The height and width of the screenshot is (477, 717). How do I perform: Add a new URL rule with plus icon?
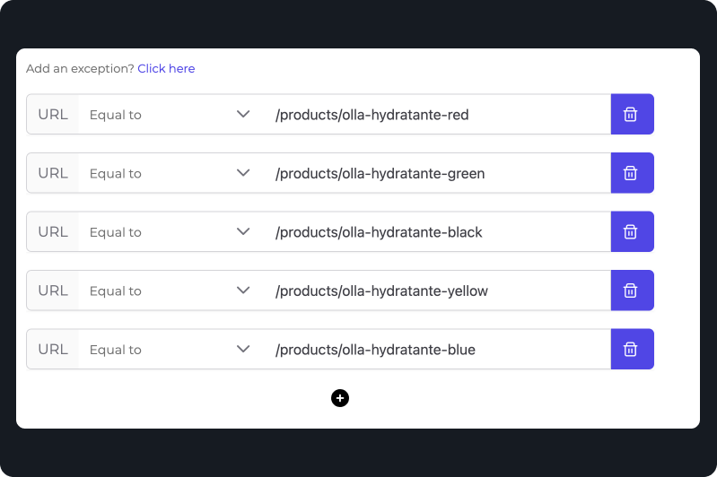(x=340, y=398)
